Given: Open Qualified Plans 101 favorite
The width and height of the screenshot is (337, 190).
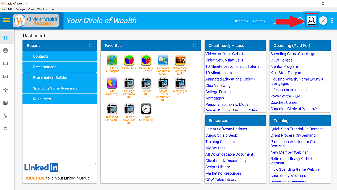Looking at the screenshot, I should pyautogui.click(x=112, y=113).
